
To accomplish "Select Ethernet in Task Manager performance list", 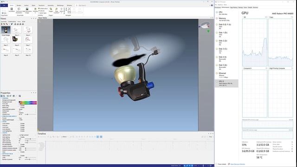I will [226, 75].
